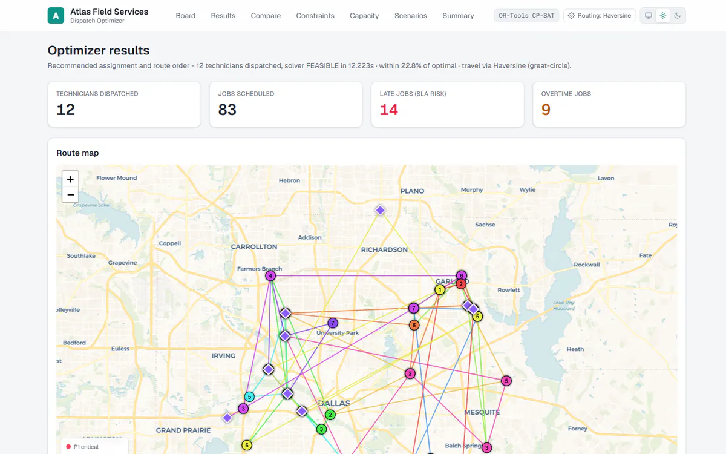Click the "Dispatch Optimizer" subtitle
Image resolution: width=726 pixels, height=454 pixels.
(97, 21)
